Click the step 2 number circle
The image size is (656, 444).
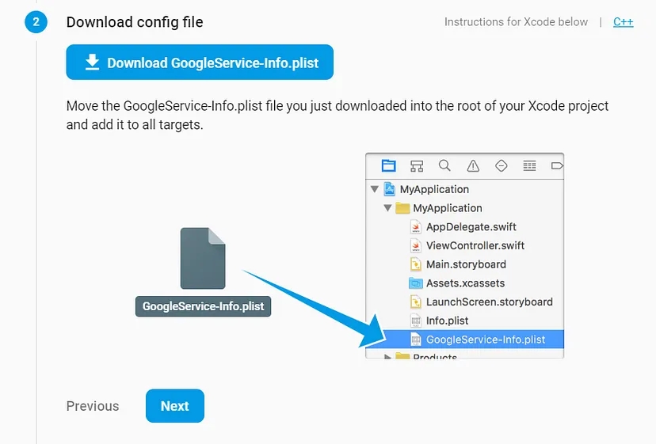pyautogui.click(x=36, y=22)
